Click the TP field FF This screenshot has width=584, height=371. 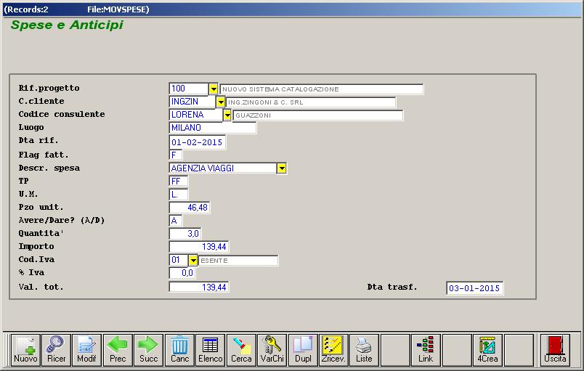pyautogui.click(x=179, y=182)
